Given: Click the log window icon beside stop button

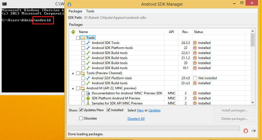Looking at the screenshot, I should 254,131.
